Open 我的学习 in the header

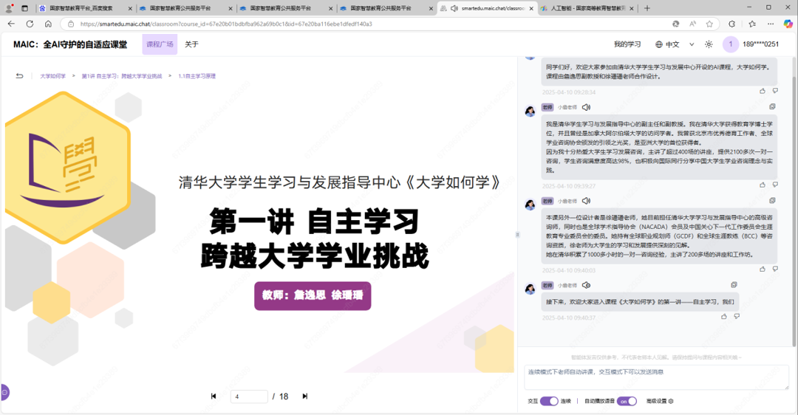point(627,44)
